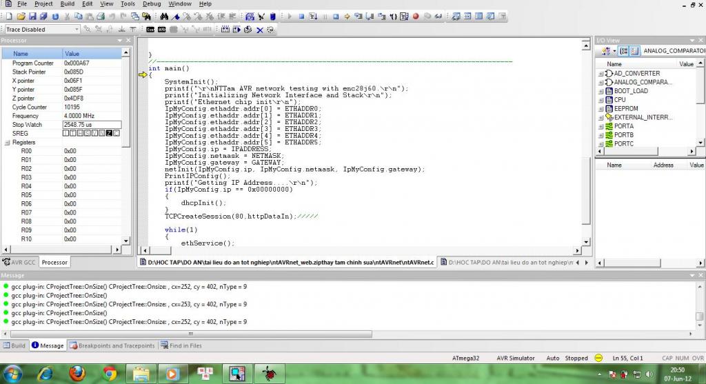
Task: Click the Stop Watch value field
Action: [x=92, y=125]
